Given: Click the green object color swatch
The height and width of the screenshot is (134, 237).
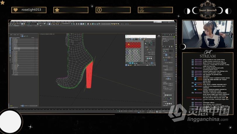Looking at the screenshot, I should (x=174, y=37).
